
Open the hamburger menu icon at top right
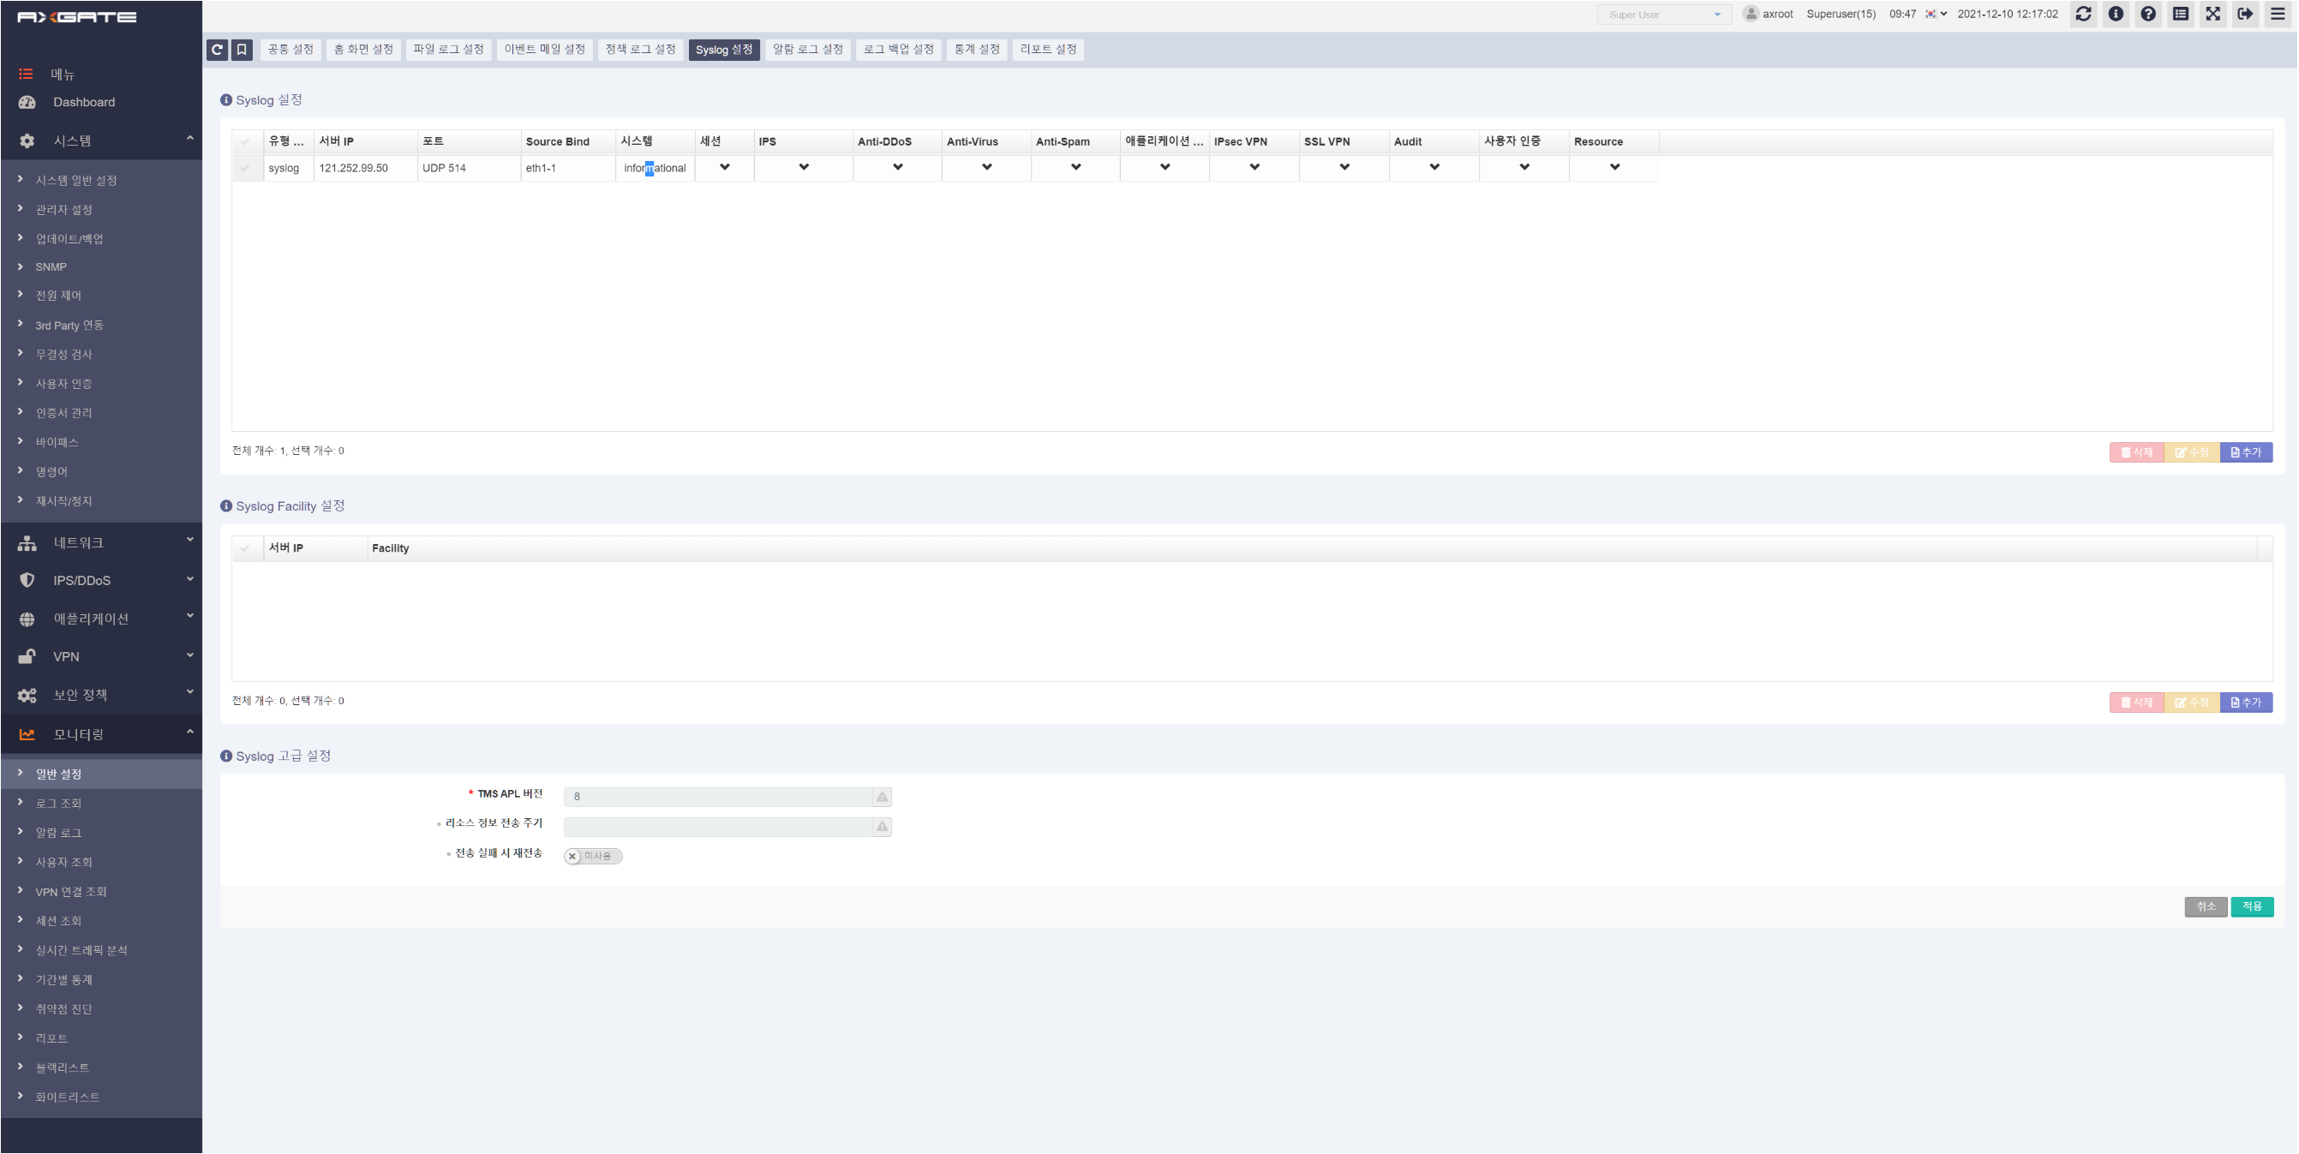[x=2278, y=15]
